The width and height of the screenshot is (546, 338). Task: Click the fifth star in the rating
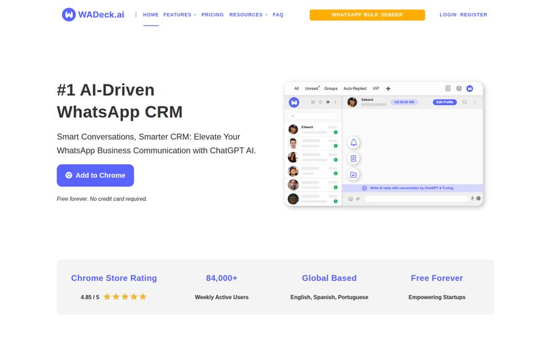[x=143, y=296]
